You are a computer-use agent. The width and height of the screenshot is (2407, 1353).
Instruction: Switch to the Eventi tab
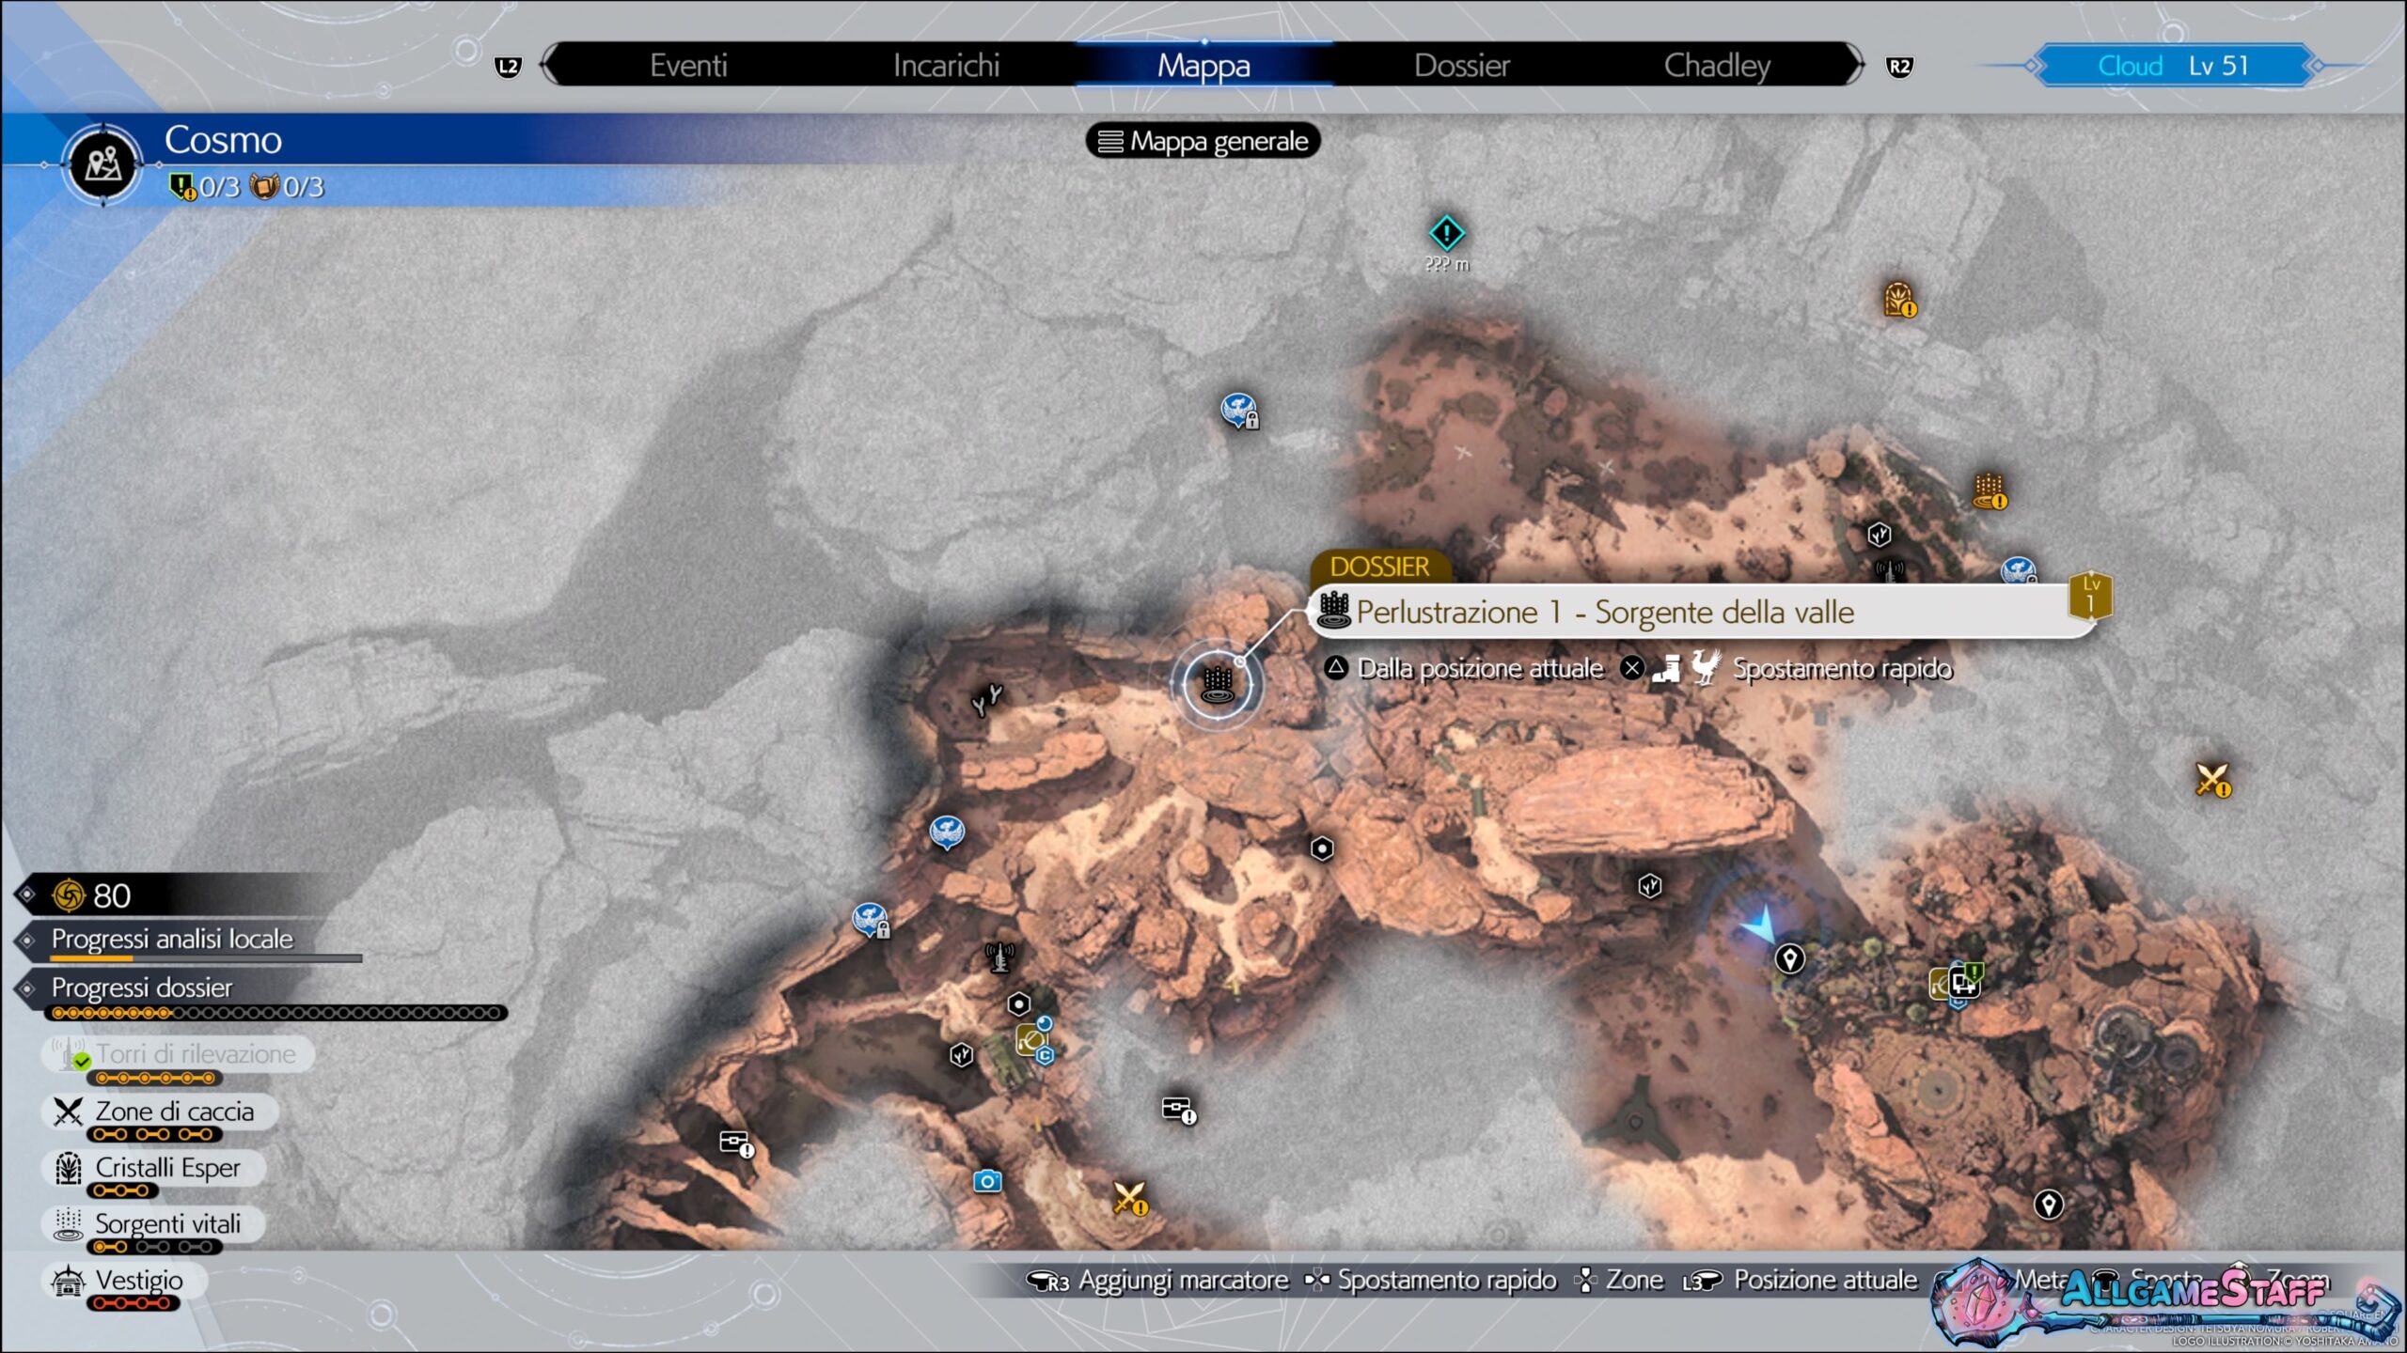(688, 65)
